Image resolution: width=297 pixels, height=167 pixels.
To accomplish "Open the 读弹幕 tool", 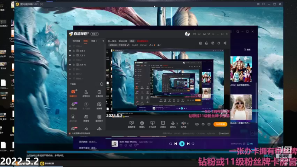I will pos(99,106).
